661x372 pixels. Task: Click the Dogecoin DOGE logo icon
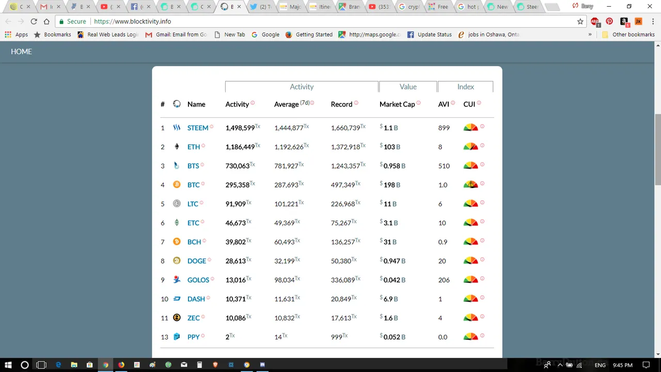click(x=177, y=260)
